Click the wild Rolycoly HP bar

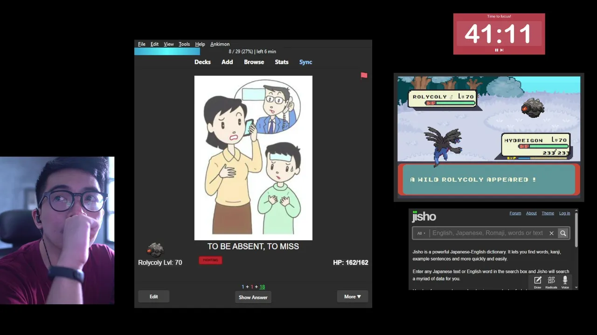click(450, 103)
